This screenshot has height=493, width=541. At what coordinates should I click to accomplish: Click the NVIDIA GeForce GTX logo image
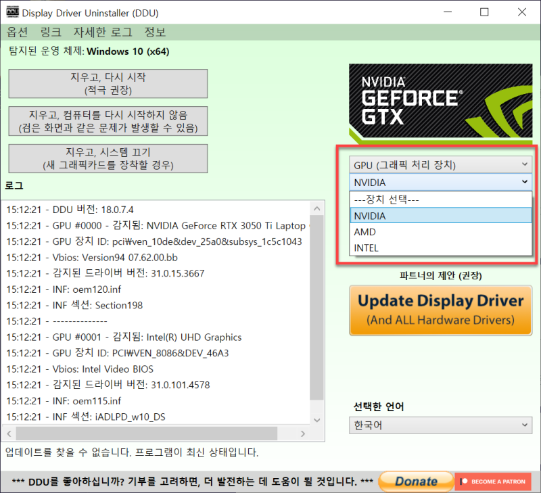pyautogui.click(x=440, y=101)
